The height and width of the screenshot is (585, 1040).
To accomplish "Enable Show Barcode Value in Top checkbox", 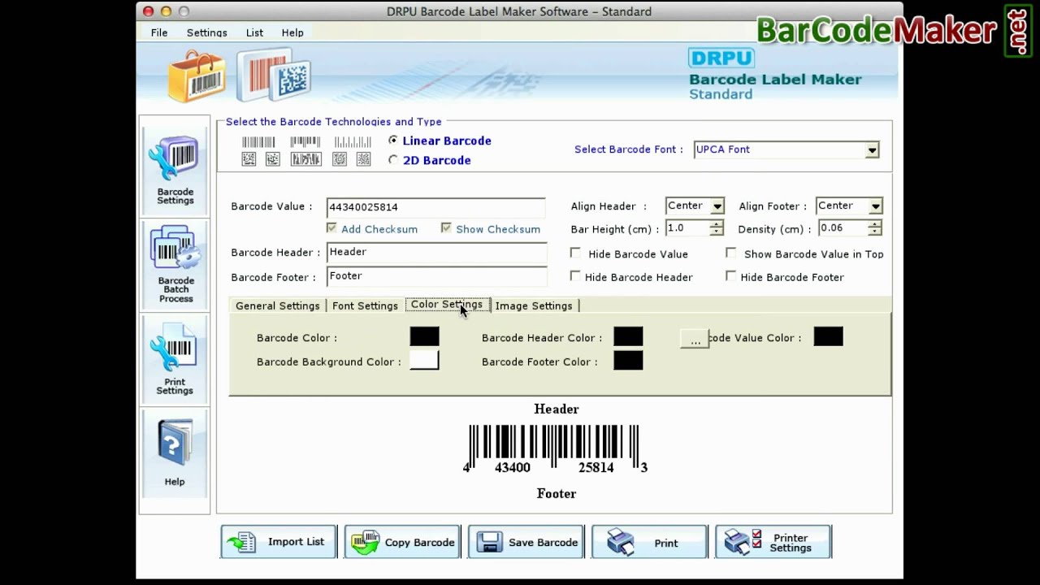I will coord(731,253).
